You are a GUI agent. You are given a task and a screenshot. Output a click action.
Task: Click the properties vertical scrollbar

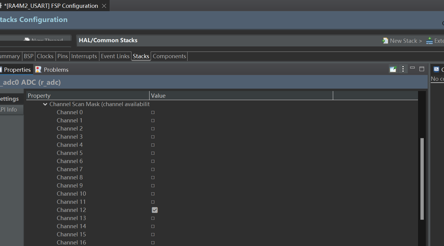click(x=422, y=179)
